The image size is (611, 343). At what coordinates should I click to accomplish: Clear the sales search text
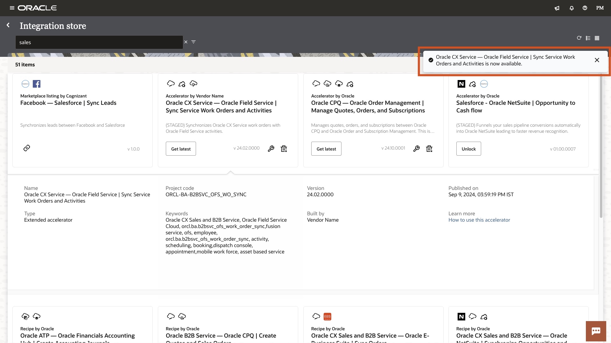point(186,42)
